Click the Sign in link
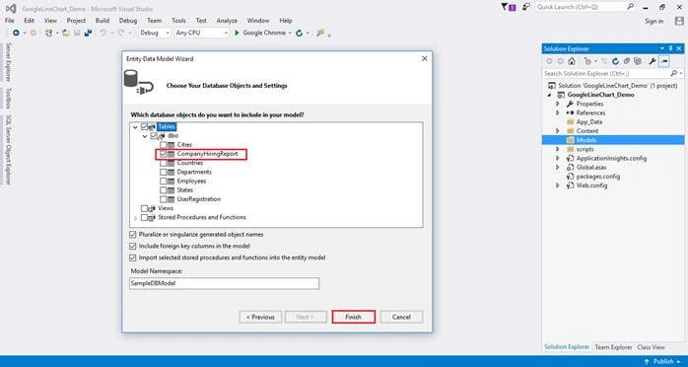The image size is (688, 367). 654,21
